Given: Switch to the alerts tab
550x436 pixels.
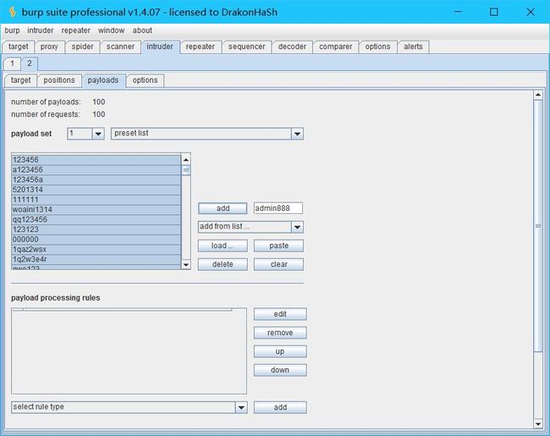Looking at the screenshot, I should tap(413, 47).
